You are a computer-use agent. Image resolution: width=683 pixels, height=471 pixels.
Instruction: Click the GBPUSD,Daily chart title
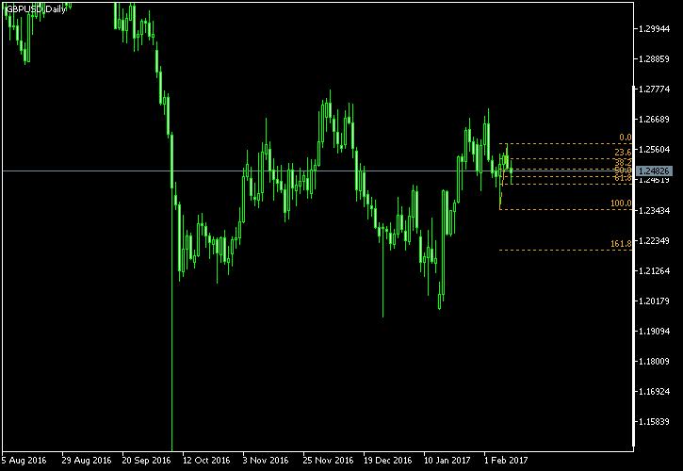[36, 9]
